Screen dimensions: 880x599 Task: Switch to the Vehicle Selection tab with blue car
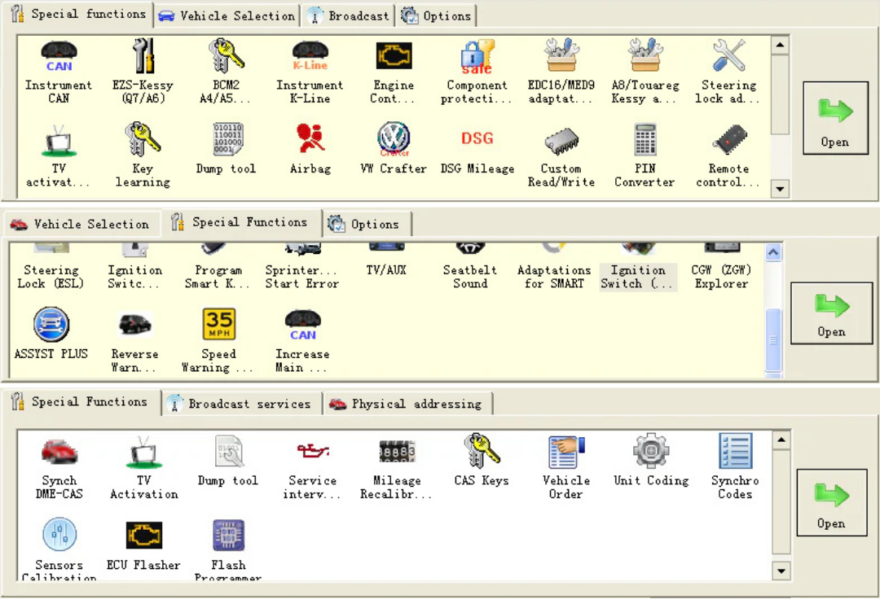coord(227,15)
